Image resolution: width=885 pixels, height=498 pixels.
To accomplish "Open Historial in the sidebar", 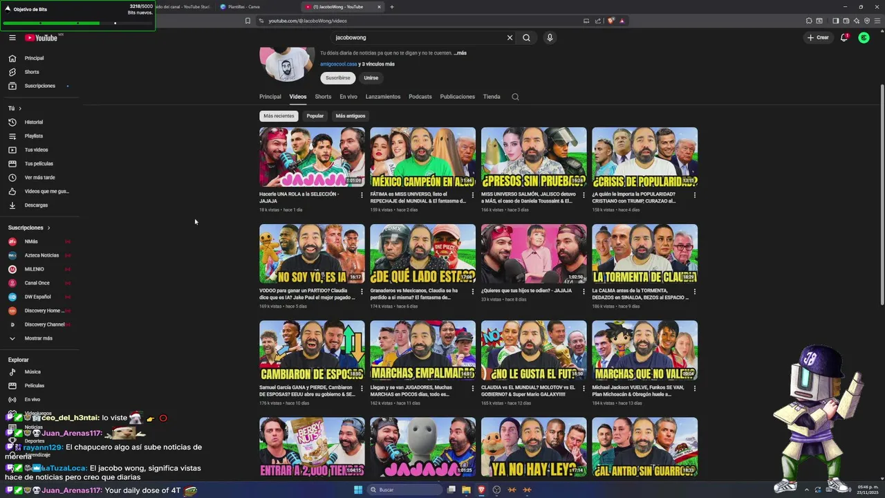I will [41, 122].
